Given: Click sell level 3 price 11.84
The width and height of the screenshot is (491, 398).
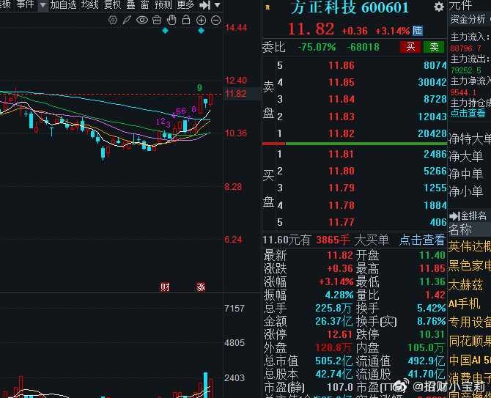Looking at the screenshot, I should click(342, 99).
